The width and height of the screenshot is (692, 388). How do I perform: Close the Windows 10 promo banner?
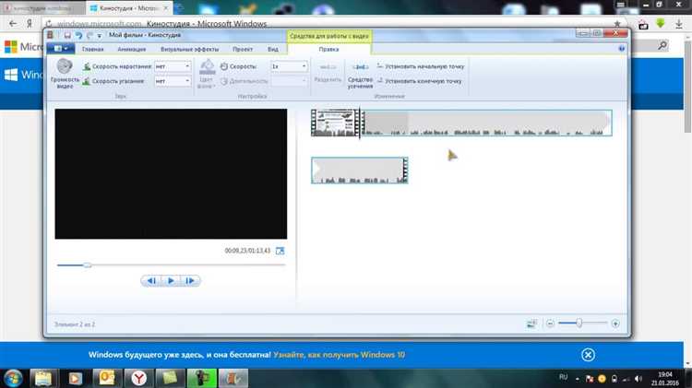[x=588, y=355]
